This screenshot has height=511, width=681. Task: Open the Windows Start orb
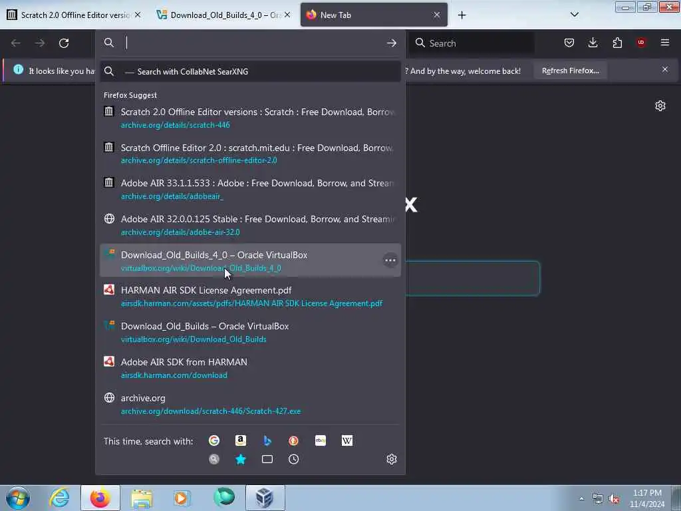[18, 498]
